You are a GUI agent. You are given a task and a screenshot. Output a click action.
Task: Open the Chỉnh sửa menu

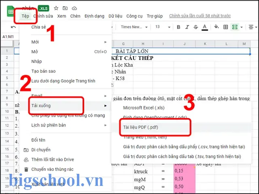coord(43,16)
